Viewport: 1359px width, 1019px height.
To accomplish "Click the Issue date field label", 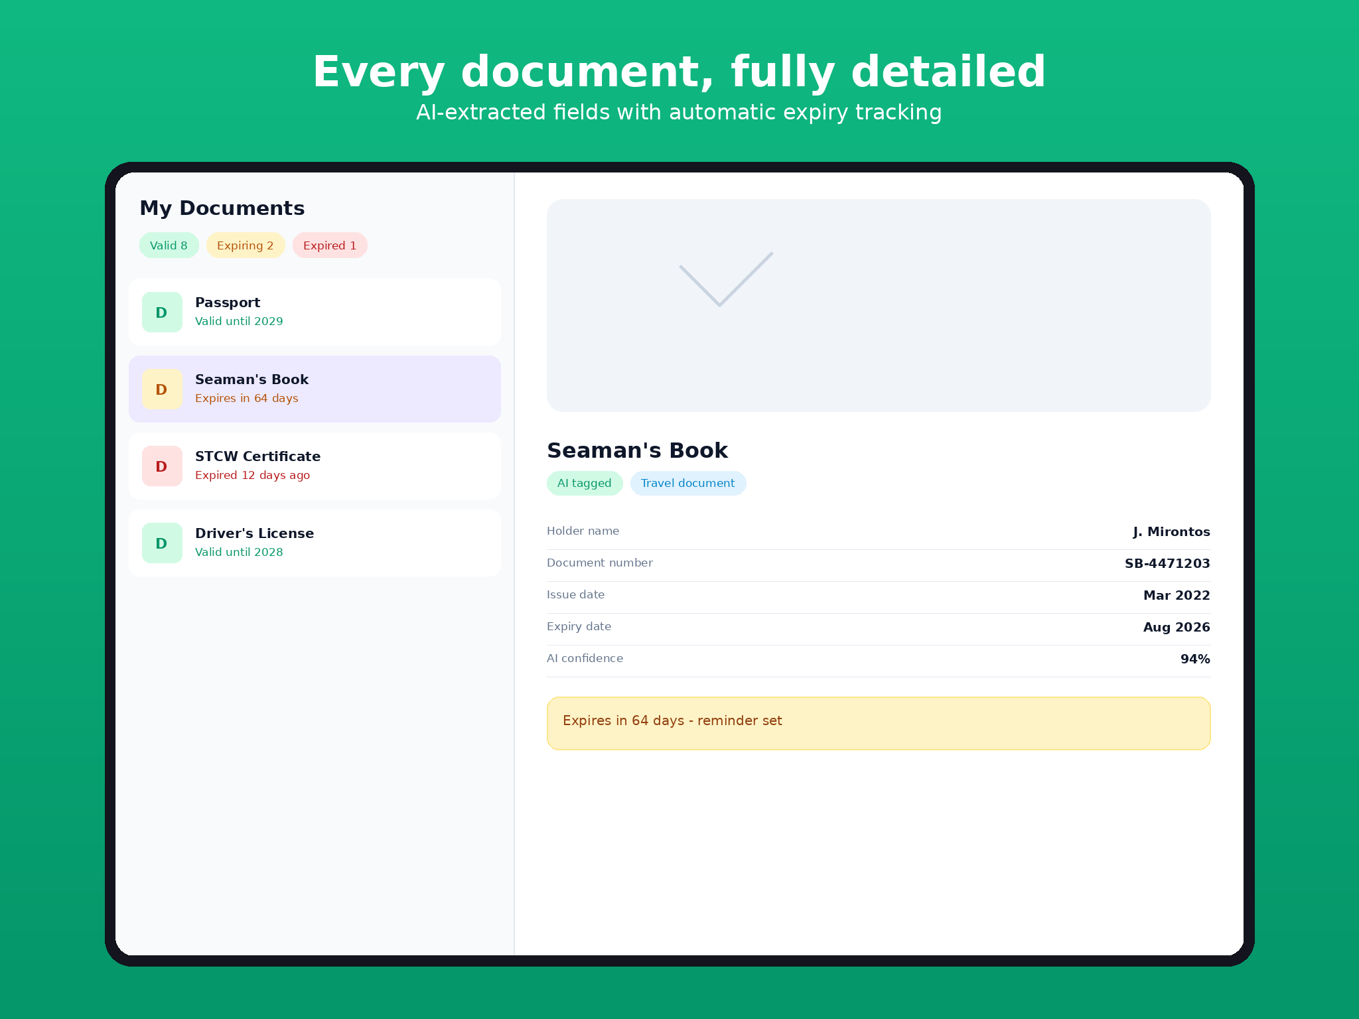I will point(575,594).
